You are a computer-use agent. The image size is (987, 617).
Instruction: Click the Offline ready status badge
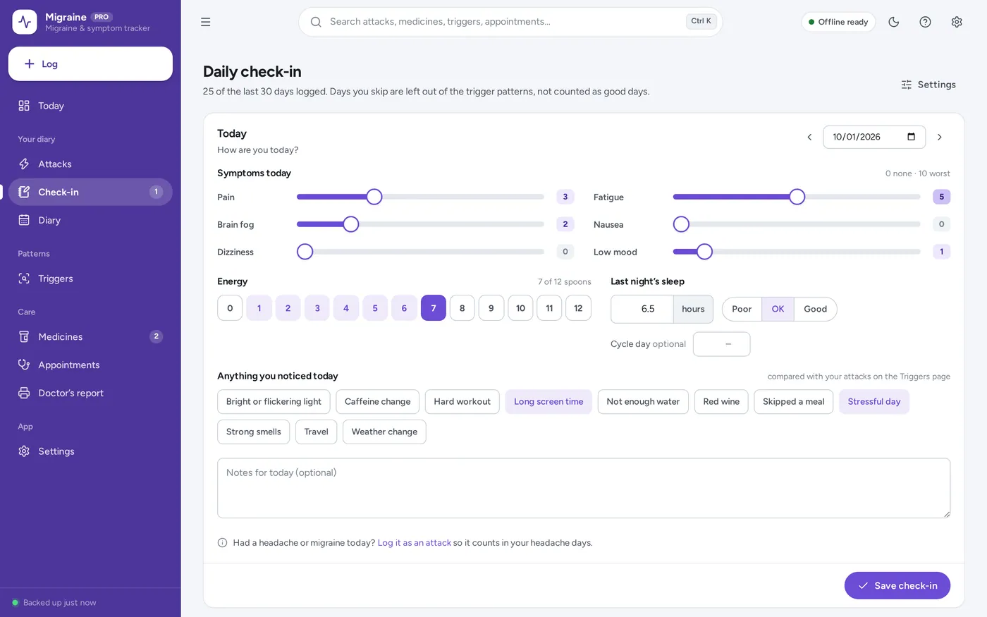pyautogui.click(x=838, y=22)
